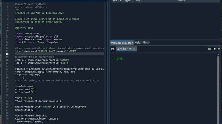Sort variables by the Name column

[117, 1]
